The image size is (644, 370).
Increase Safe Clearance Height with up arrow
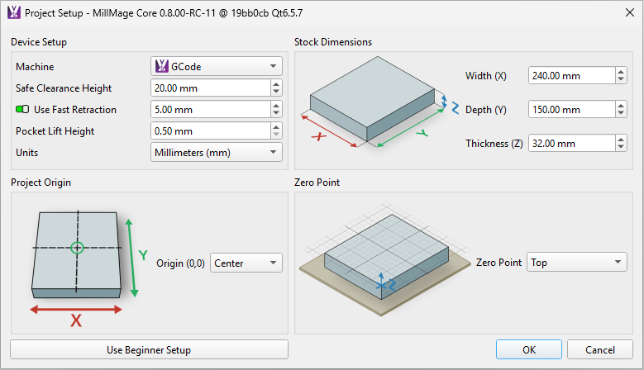point(276,84)
